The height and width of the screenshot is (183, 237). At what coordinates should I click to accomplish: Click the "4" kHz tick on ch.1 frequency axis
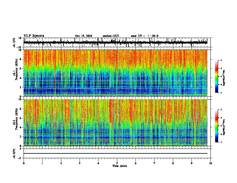tap(21, 78)
